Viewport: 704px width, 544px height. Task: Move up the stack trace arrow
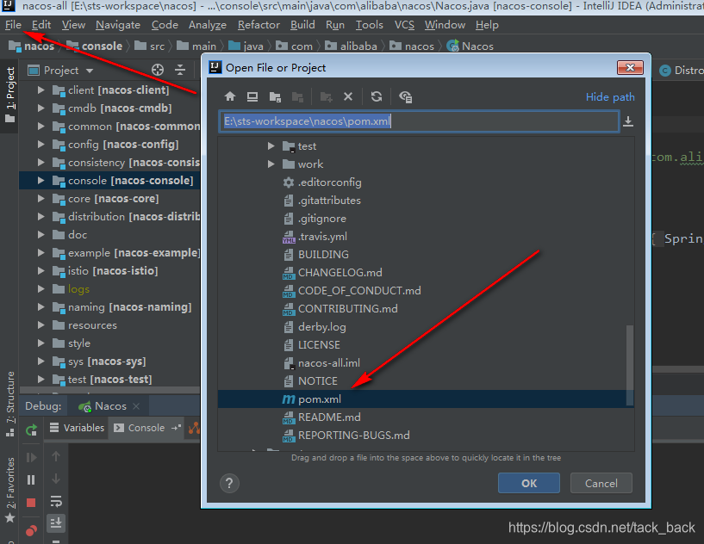coord(56,456)
